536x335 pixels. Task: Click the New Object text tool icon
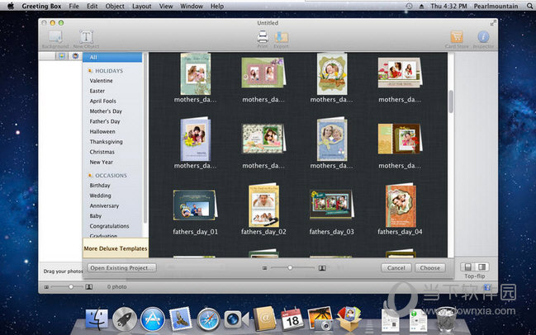(86, 37)
